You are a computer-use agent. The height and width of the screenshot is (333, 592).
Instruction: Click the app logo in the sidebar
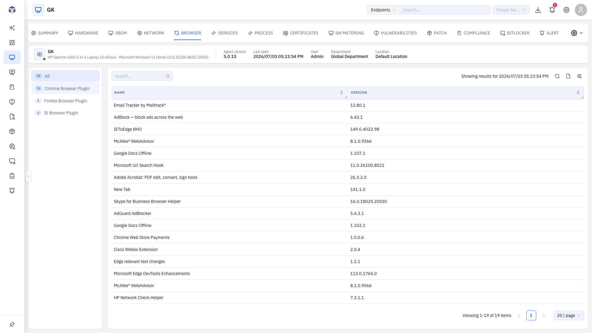[12, 10]
